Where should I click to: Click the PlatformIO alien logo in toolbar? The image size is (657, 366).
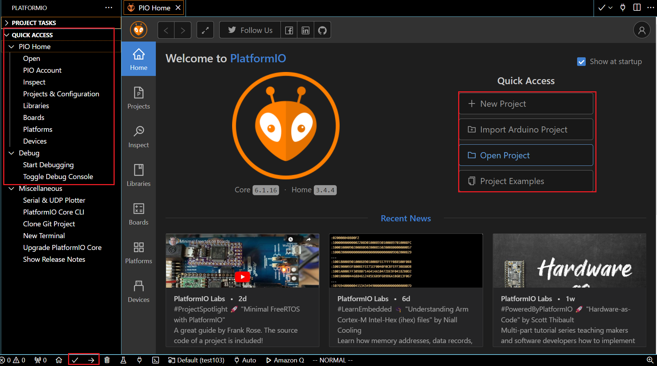coord(139,30)
